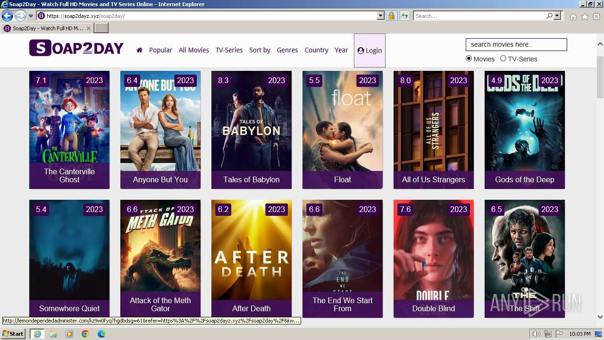The image size is (604, 340).
Task: Expand the Genres menu
Action: click(287, 50)
